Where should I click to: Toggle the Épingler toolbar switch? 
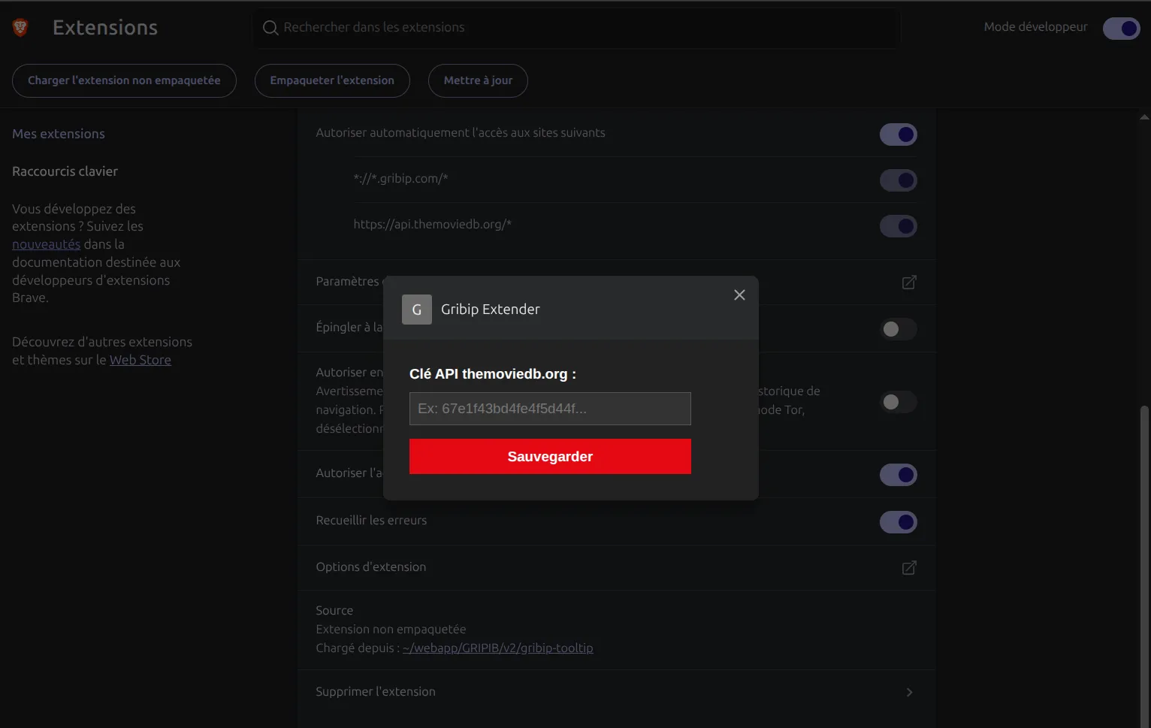pos(899,329)
